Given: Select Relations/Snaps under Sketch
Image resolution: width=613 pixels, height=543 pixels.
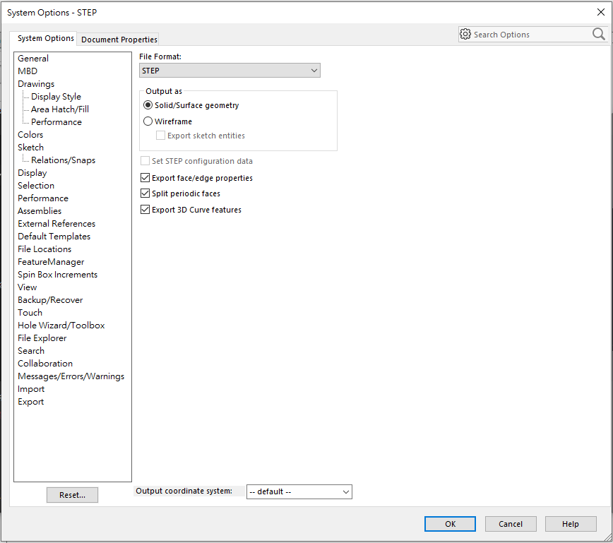Looking at the screenshot, I should (x=63, y=160).
